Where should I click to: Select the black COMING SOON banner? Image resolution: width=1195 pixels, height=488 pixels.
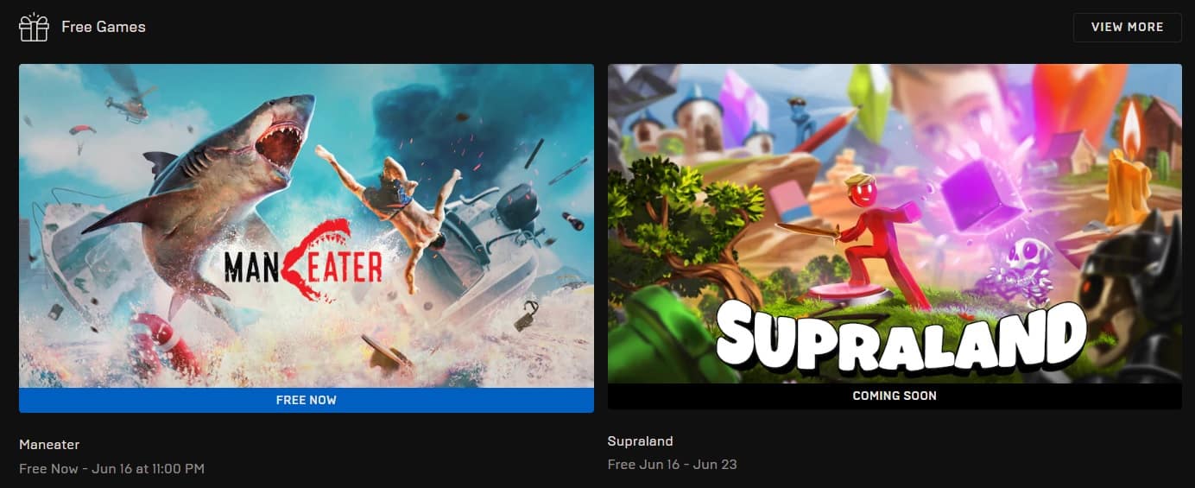tap(895, 396)
